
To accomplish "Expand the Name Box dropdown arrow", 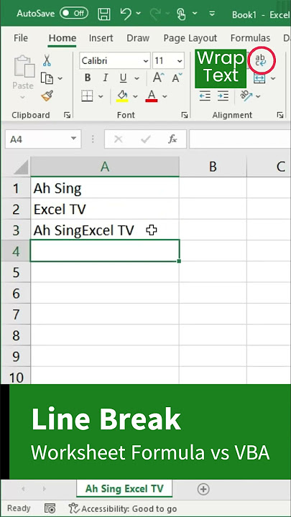I will click(73, 139).
